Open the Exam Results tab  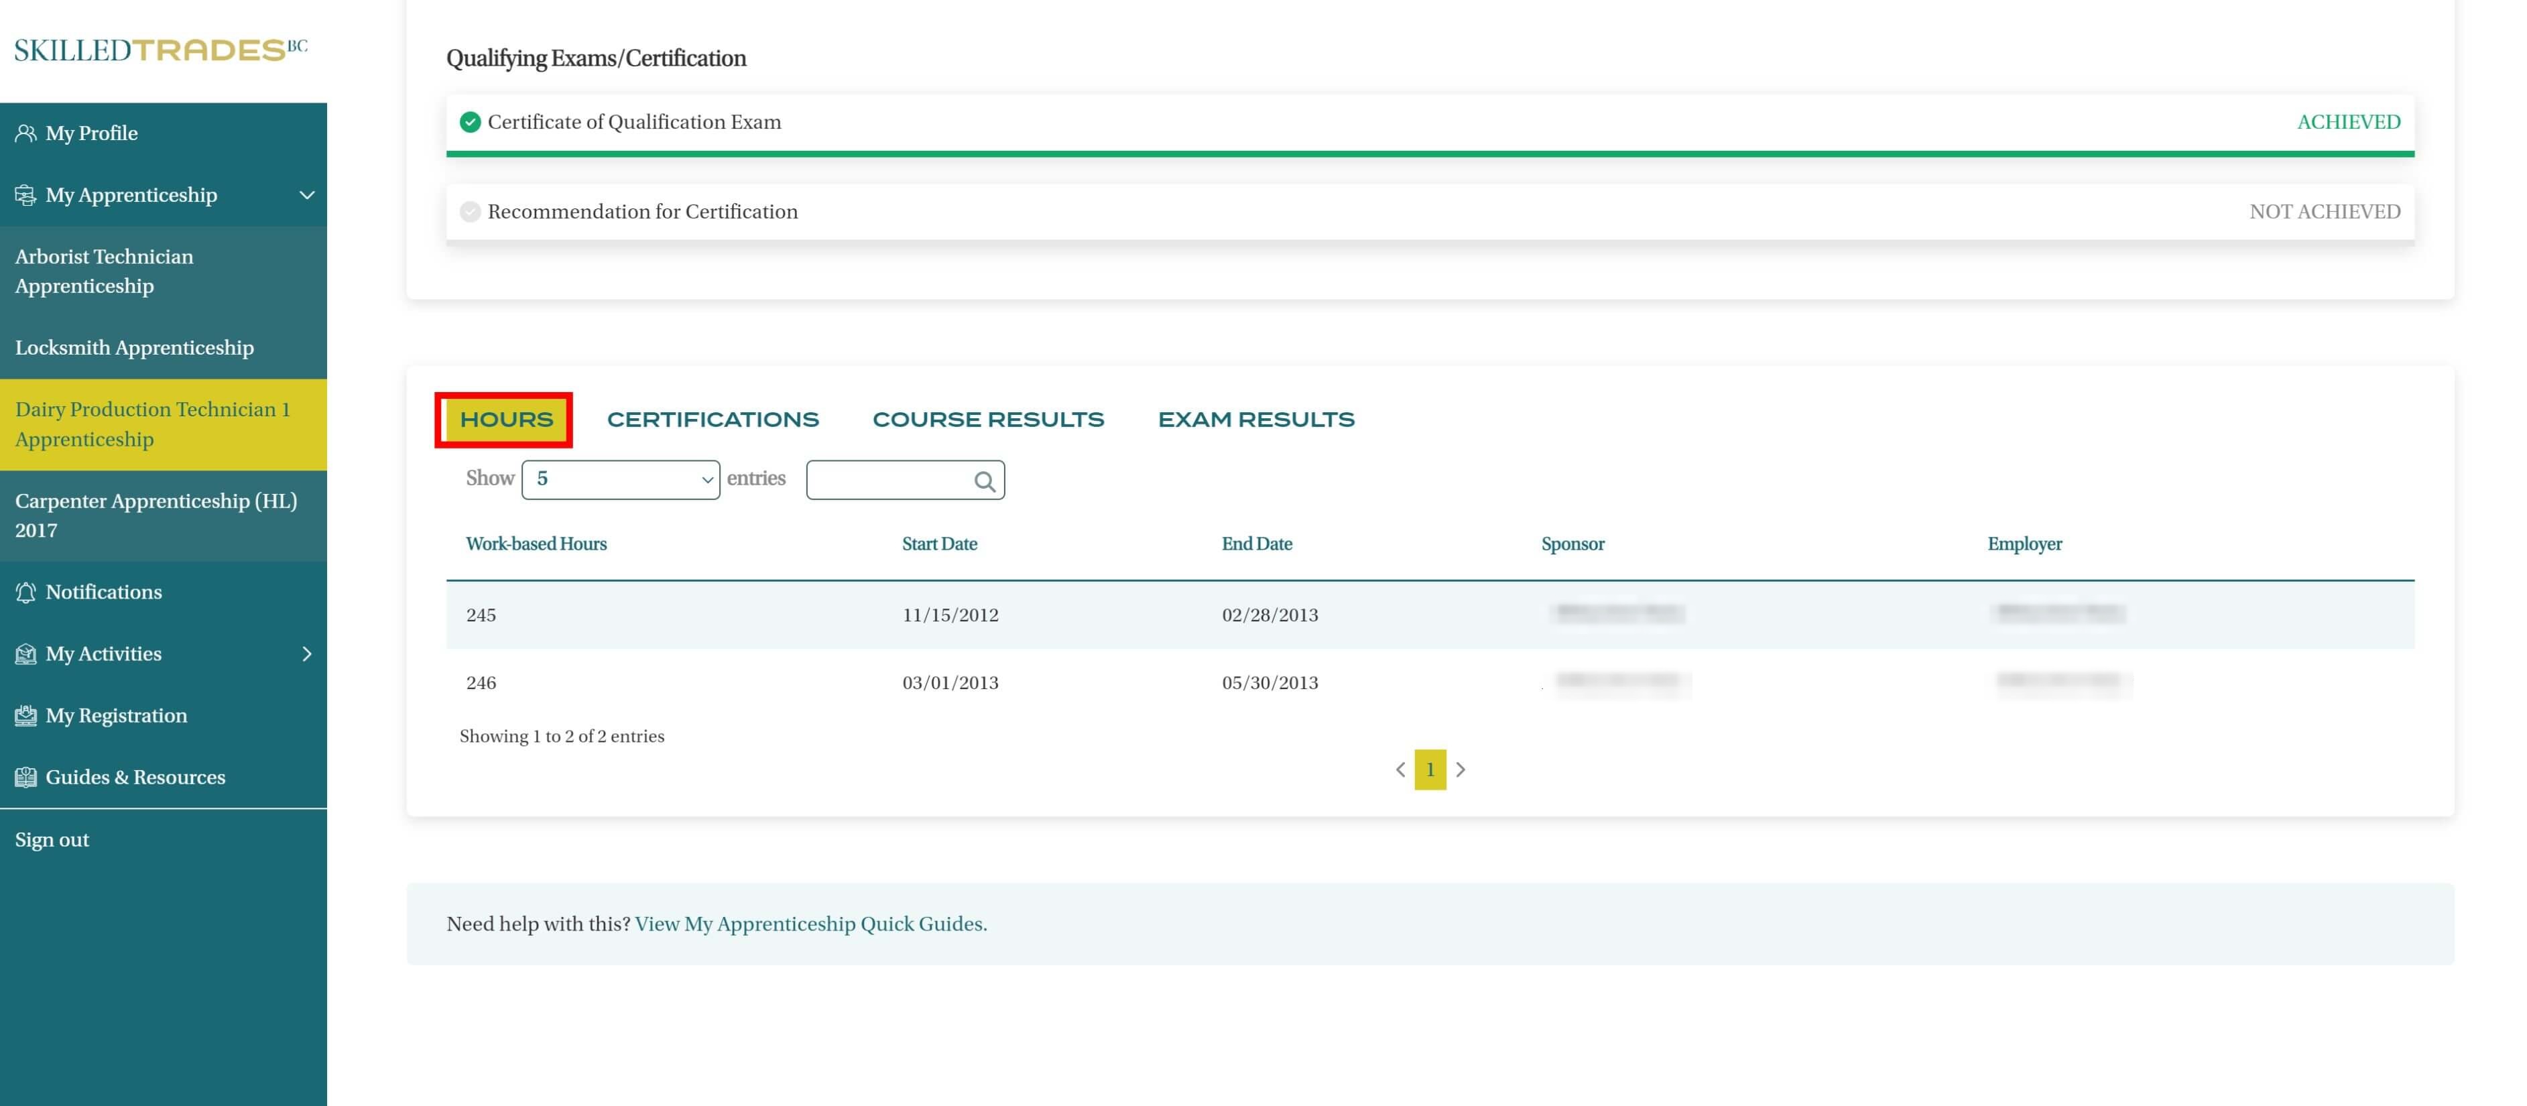pos(1255,420)
